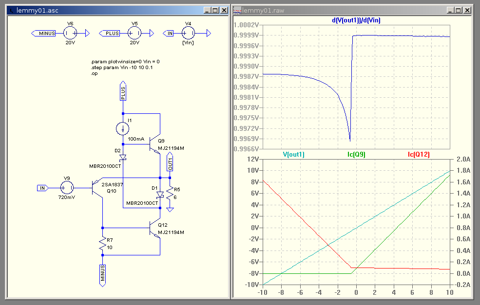The width and height of the screenshot is (480, 305).
Task: Select the PLUS net label flag at top
Action: point(109,33)
